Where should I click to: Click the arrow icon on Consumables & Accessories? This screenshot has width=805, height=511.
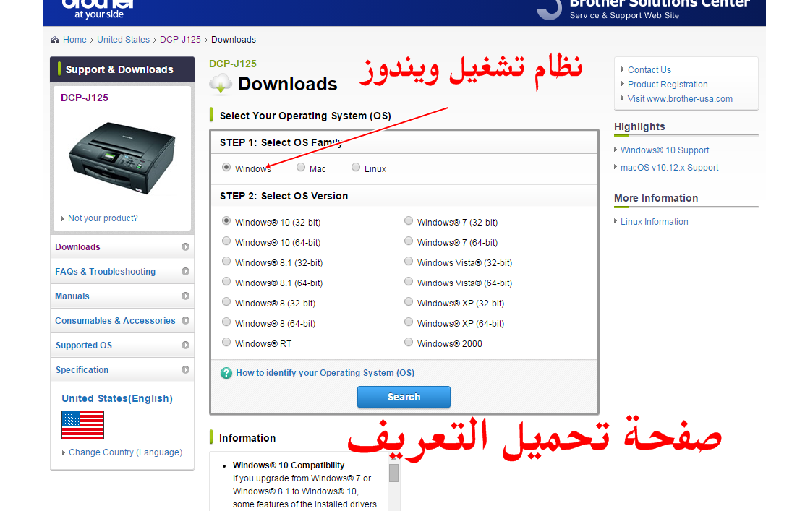(x=185, y=321)
